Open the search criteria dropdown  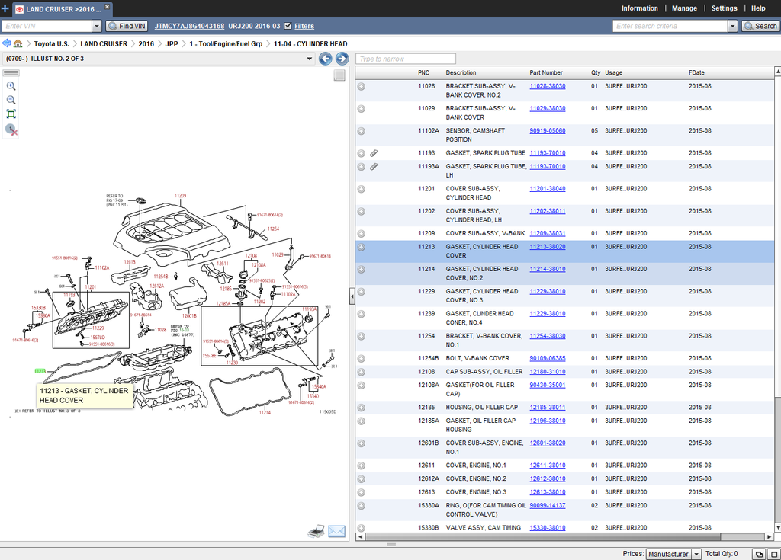(x=732, y=26)
